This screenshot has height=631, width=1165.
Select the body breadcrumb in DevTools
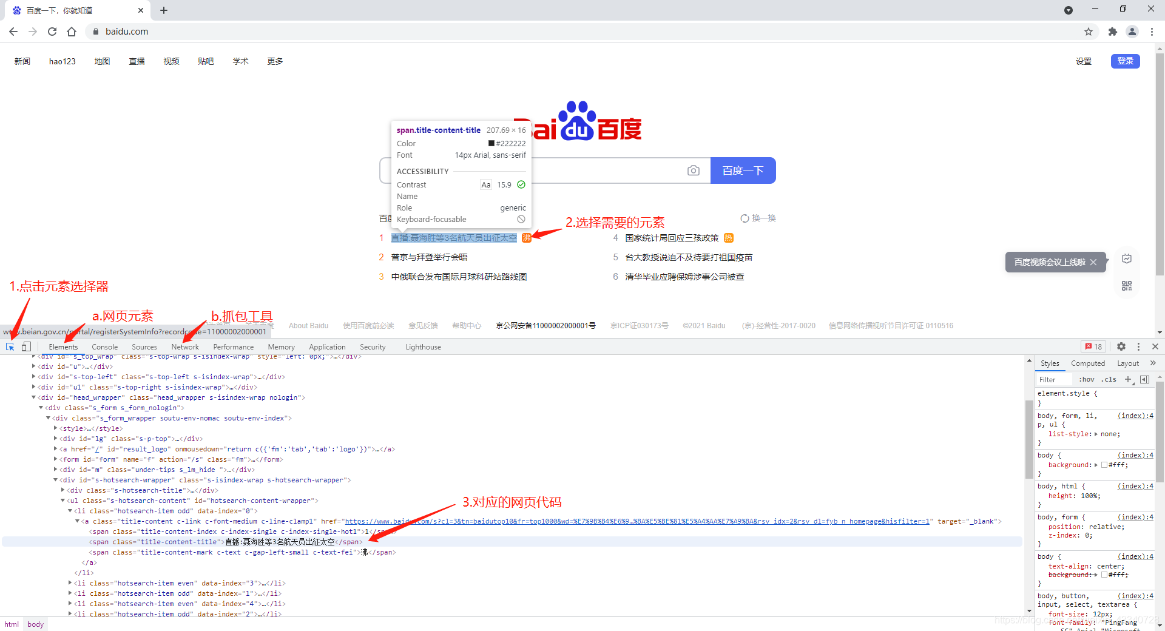(x=36, y=624)
